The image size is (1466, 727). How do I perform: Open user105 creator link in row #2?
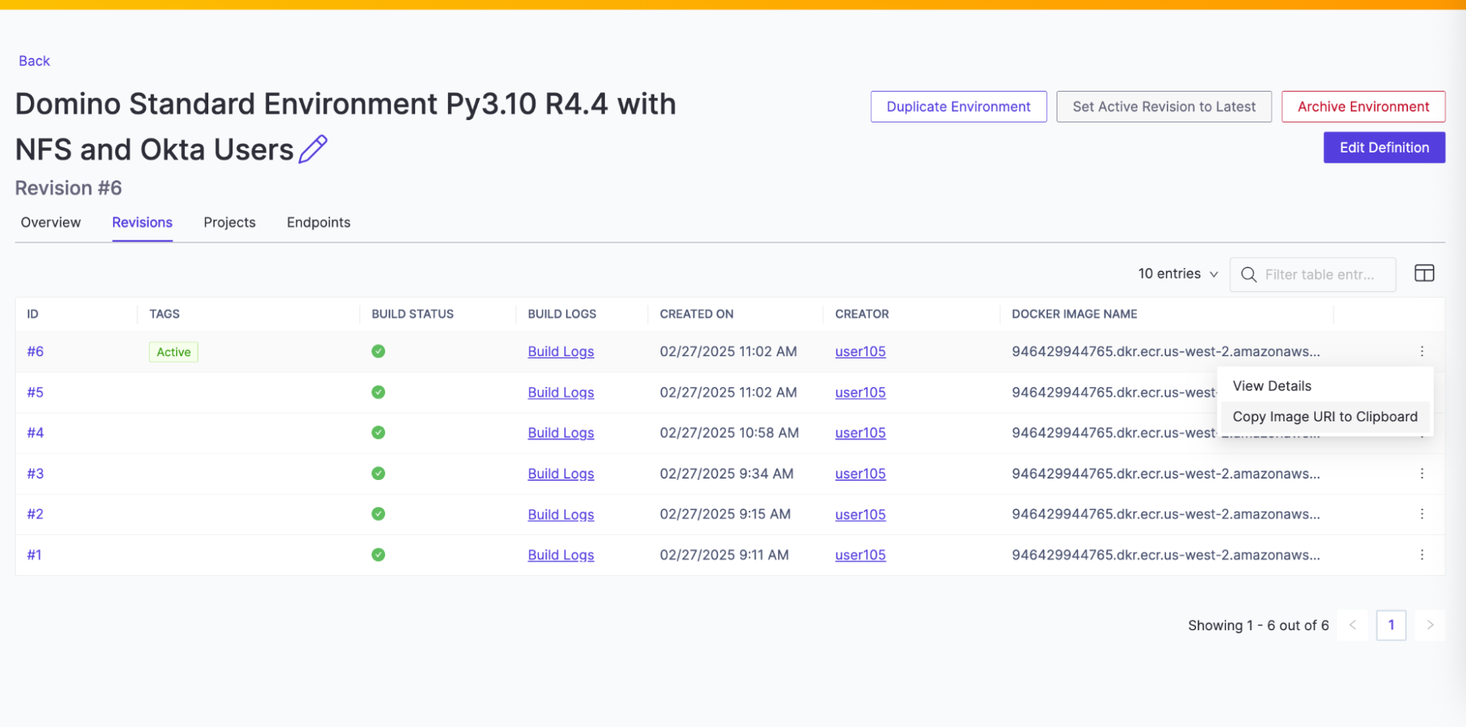(x=860, y=514)
